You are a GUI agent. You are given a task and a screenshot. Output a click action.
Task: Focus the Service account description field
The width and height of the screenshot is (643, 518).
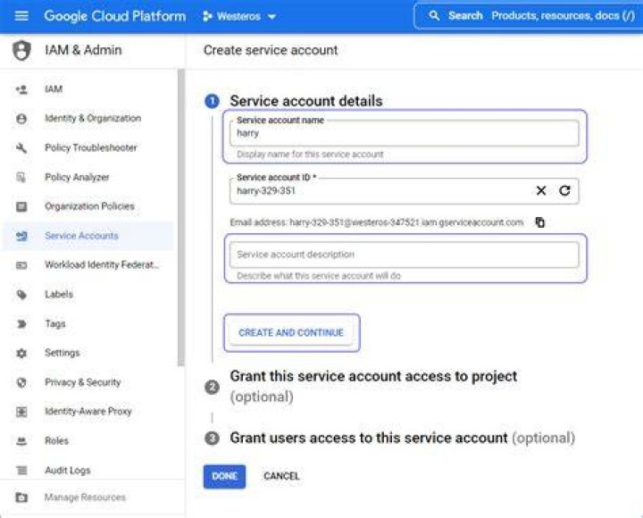click(405, 255)
